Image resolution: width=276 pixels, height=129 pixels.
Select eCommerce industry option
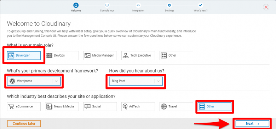click(x=24, y=106)
